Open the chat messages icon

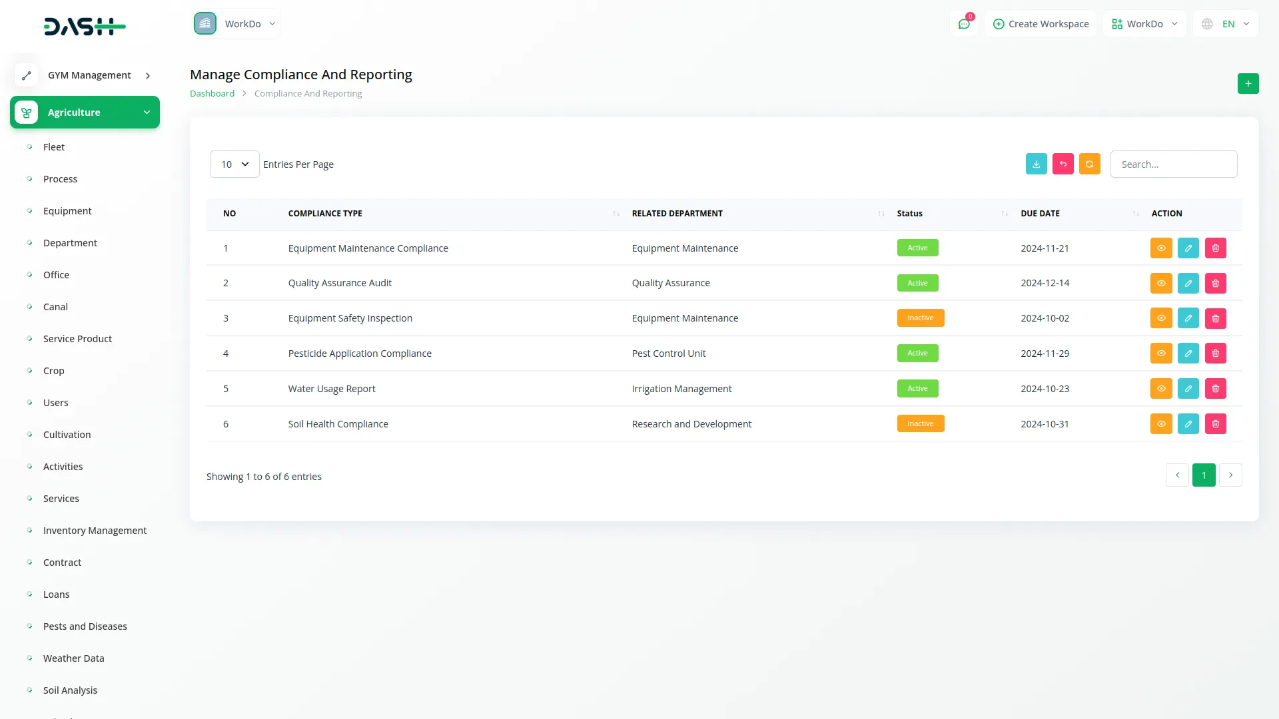tap(963, 24)
